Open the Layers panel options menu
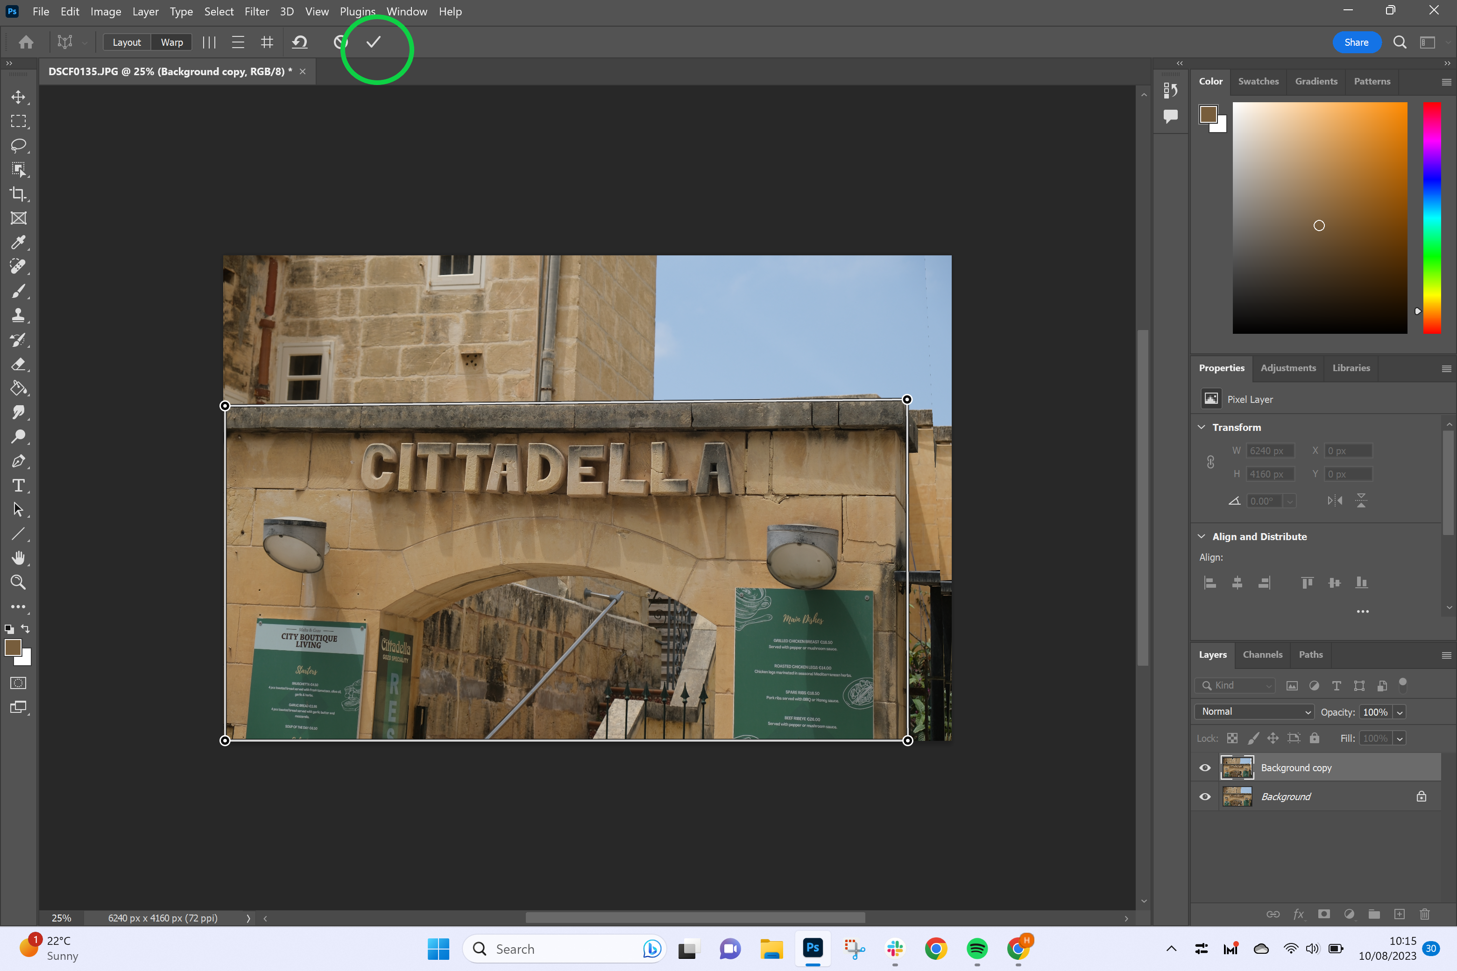 point(1446,655)
